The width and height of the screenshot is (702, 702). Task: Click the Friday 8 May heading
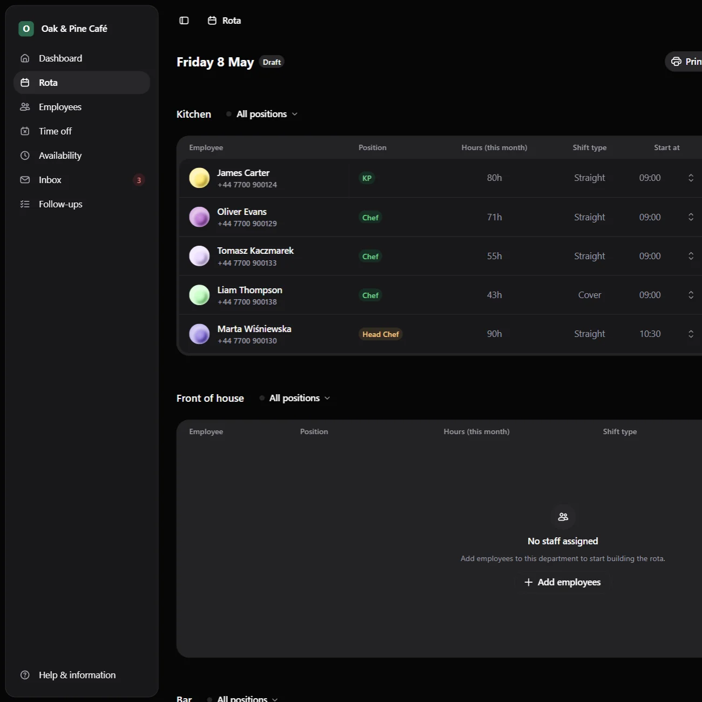(x=215, y=62)
